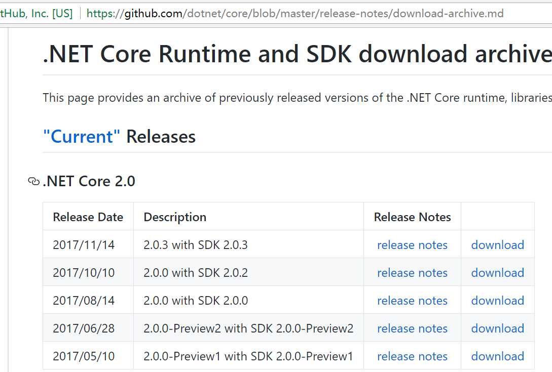Viewport: 552px width, 372px height.
Task: Click download for the 2017/10/10 release
Action: point(497,273)
